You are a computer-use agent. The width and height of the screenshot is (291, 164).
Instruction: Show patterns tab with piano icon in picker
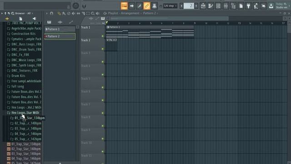click(x=49, y=22)
